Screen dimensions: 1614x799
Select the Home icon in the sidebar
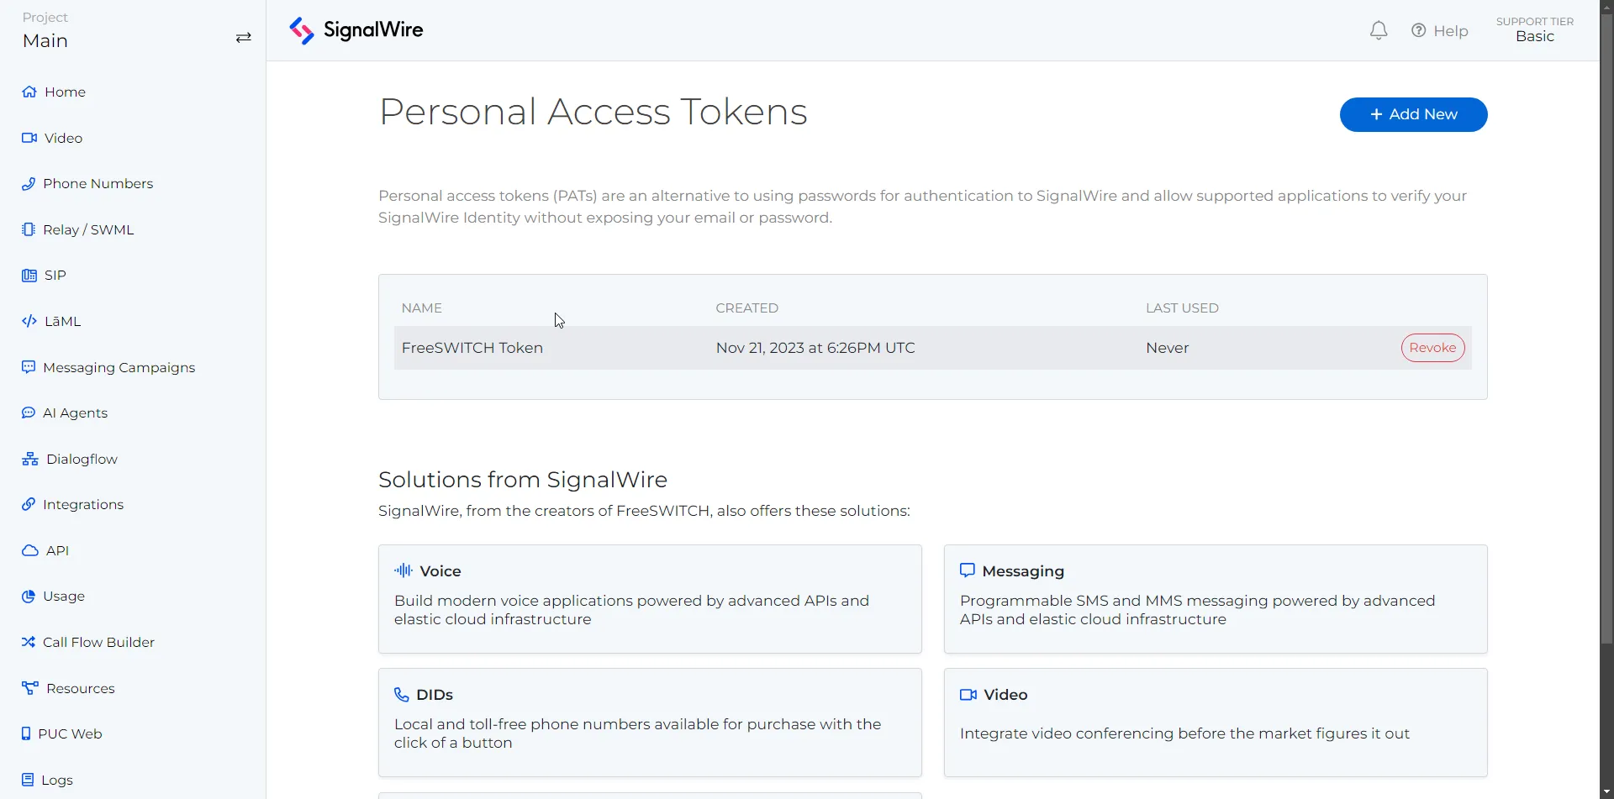(28, 91)
